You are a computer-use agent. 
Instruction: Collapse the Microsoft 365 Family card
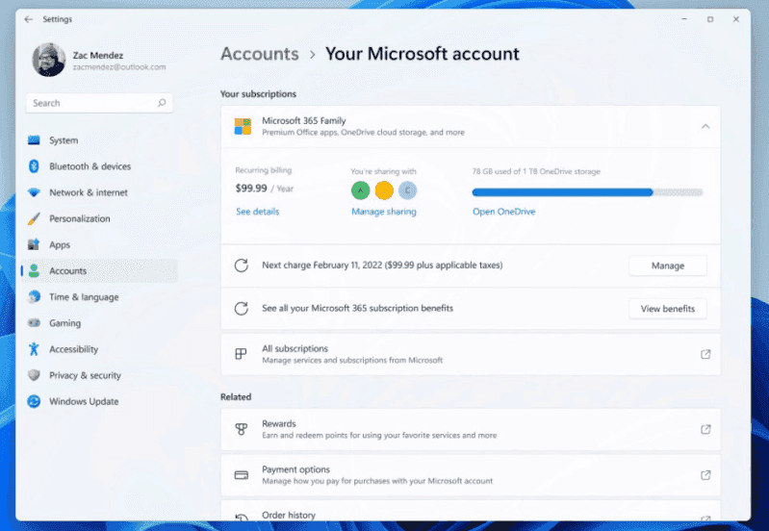(705, 127)
